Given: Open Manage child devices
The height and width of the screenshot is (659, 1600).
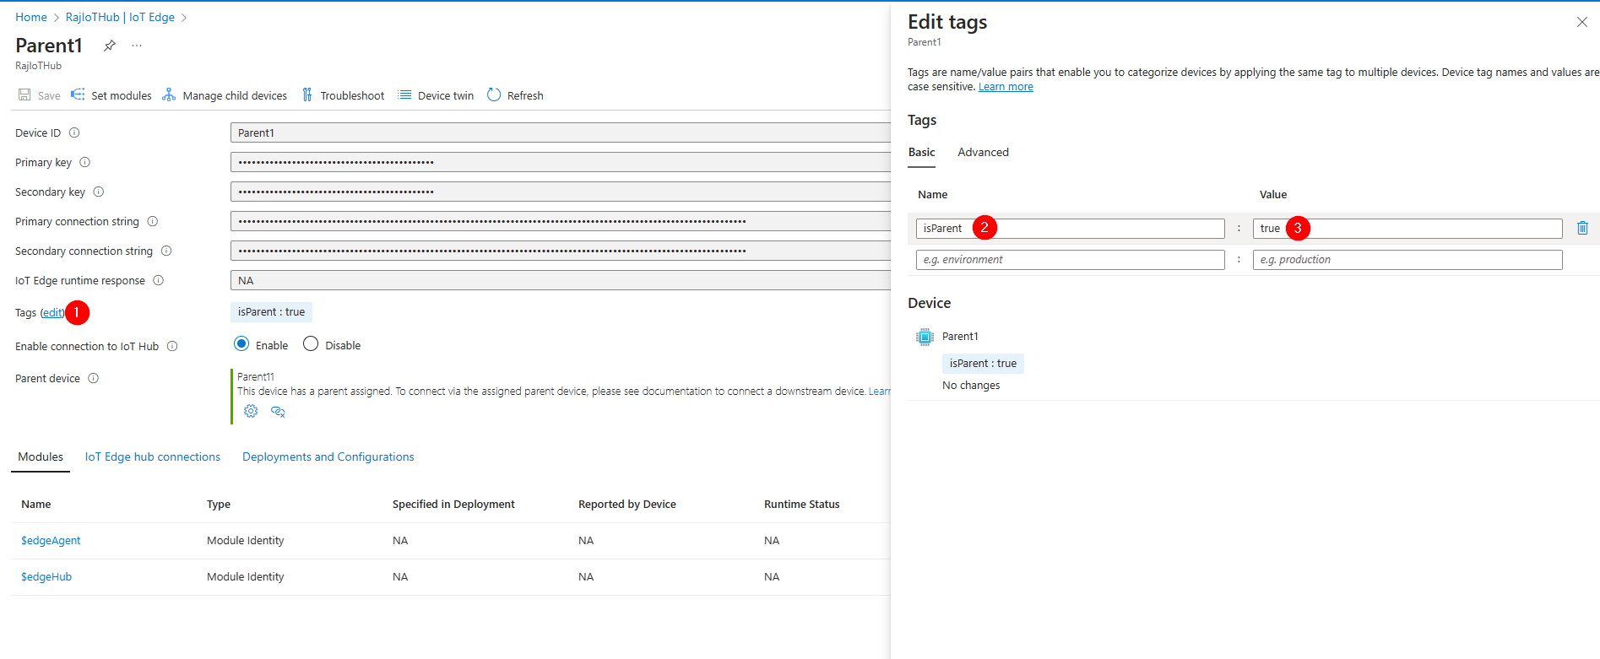Looking at the screenshot, I should (x=225, y=95).
